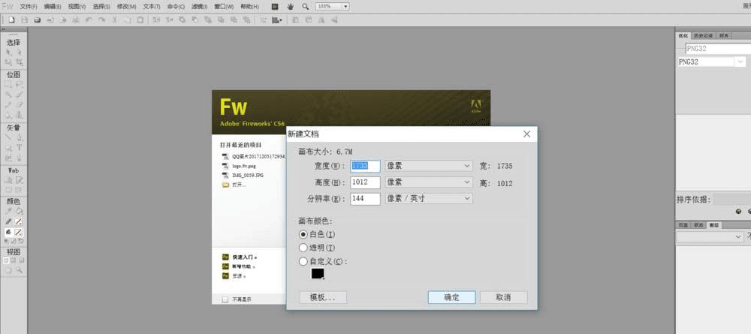Click the Cut scissors icon in toolbar

coord(114,20)
